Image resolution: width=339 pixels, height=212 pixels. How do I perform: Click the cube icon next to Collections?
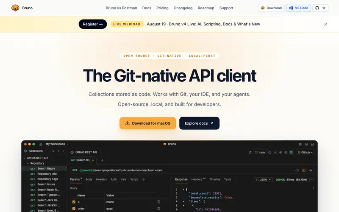coord(25,151)
